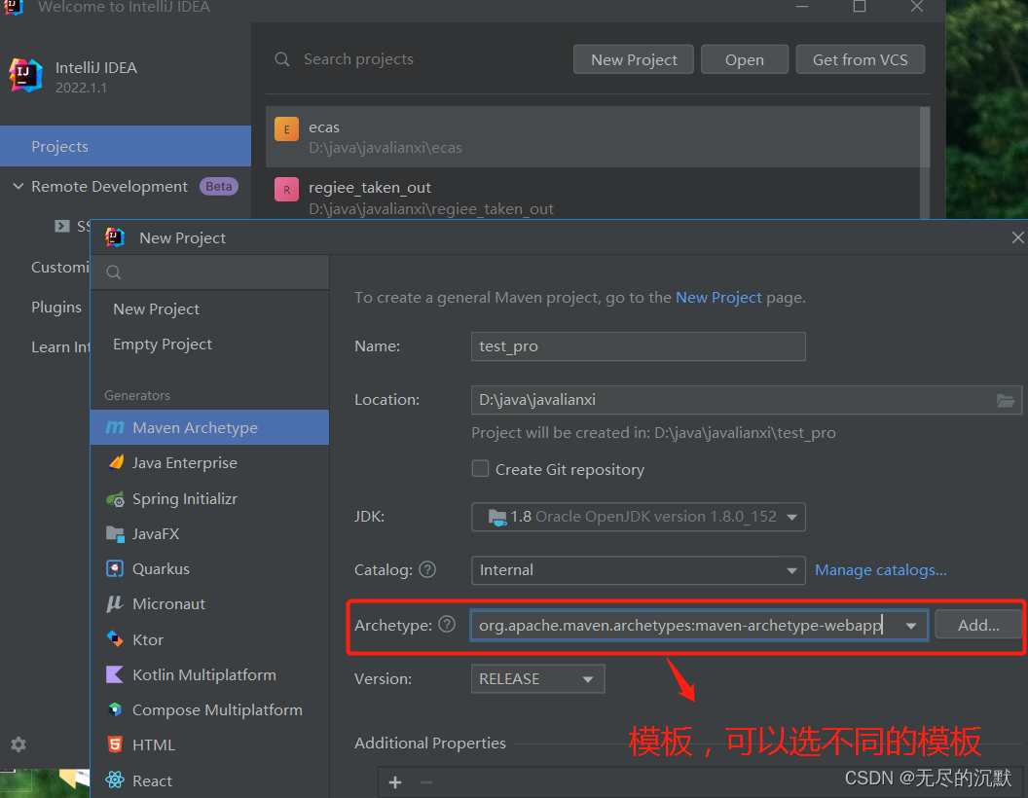Choose the Compose Multiplatform generator icon
The width and height of the screenshot is (1028, 798).
tap(116, 709)
